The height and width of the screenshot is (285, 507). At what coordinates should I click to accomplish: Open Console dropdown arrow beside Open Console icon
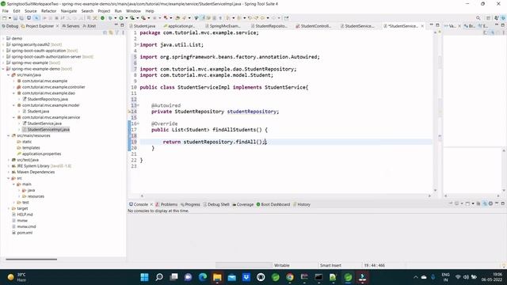click(473, 203)
